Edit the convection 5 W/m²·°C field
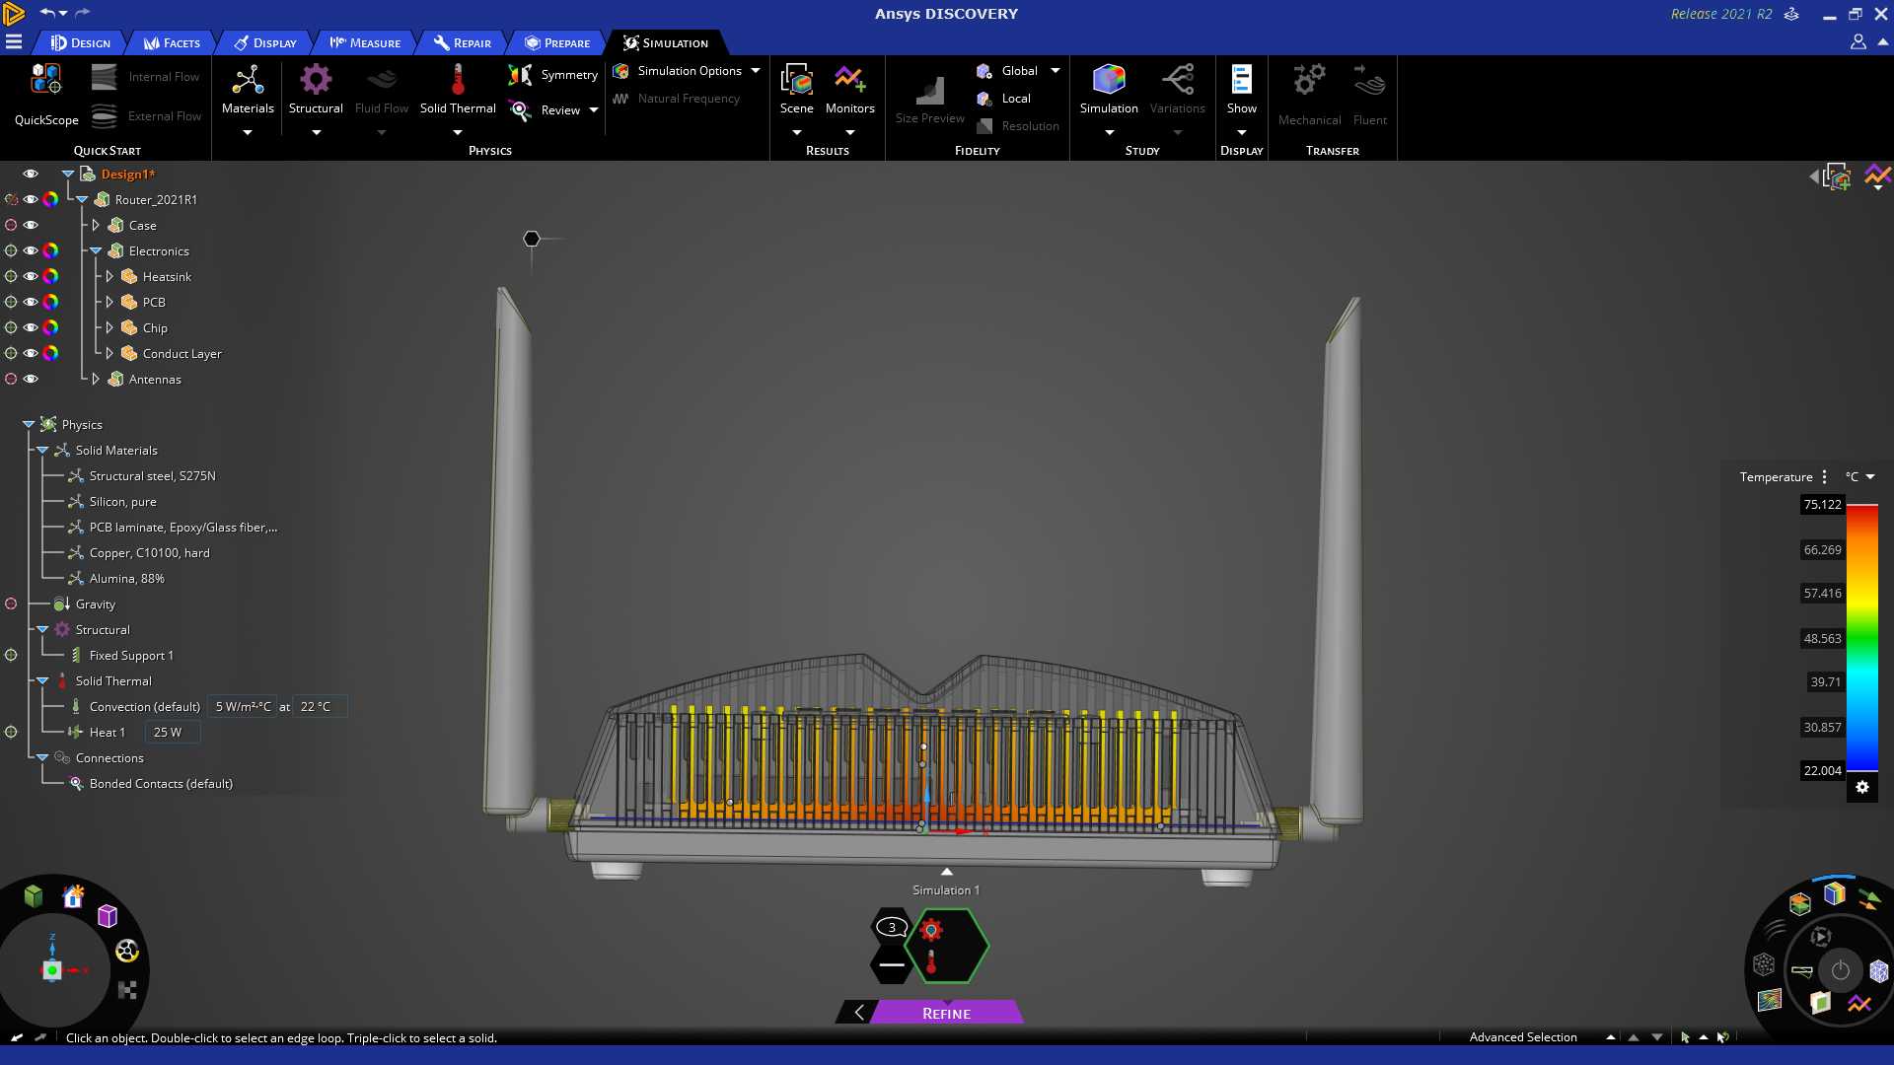The width and height of the screenshot is (1894, 1065). [243, 707]
